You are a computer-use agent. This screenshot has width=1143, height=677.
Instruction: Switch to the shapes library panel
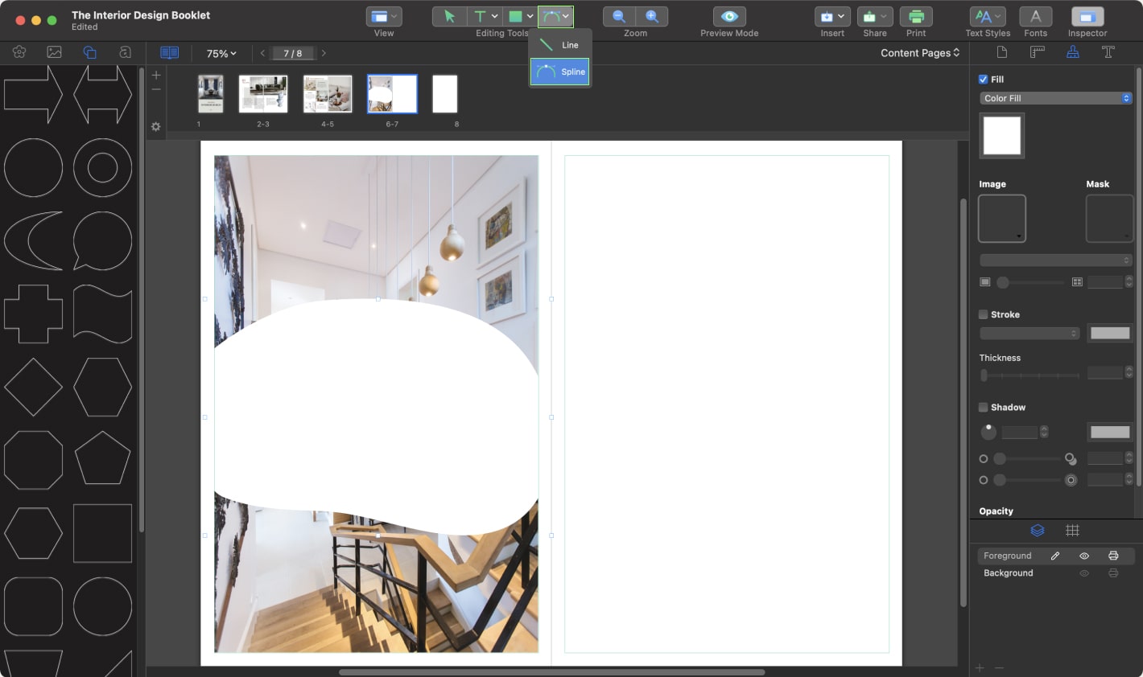(89, 52)
